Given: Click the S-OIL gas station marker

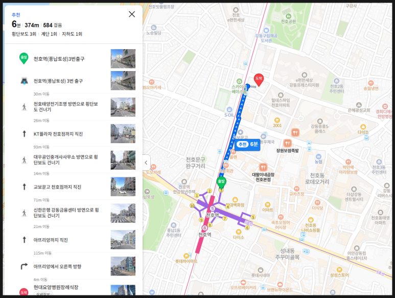Looking at the screenshot, I should click(229, 109).
